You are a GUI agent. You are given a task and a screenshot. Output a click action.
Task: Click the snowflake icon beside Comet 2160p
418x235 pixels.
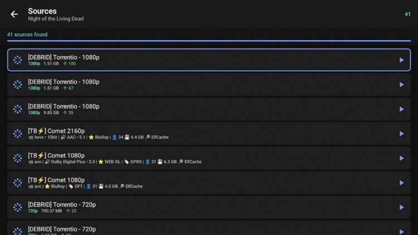click(x=18, y=134)
